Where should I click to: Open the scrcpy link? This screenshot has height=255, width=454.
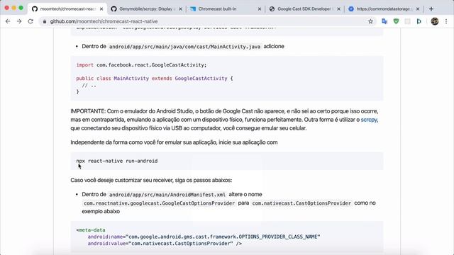pos(369,120)
